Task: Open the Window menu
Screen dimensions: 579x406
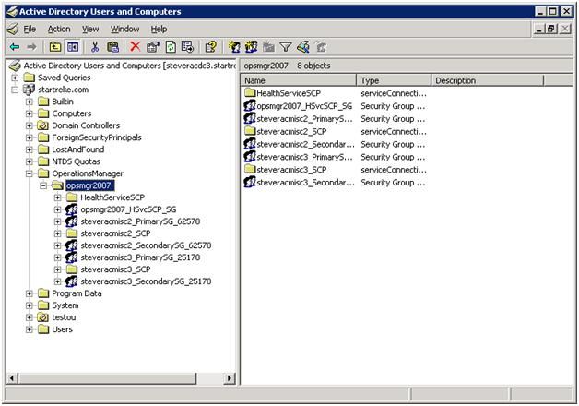Action: (124, 29)
